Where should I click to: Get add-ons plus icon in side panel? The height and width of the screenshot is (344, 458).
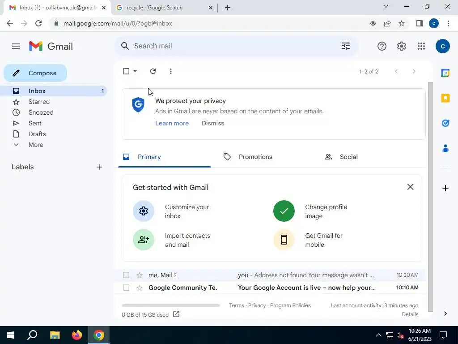pos(445,188)
